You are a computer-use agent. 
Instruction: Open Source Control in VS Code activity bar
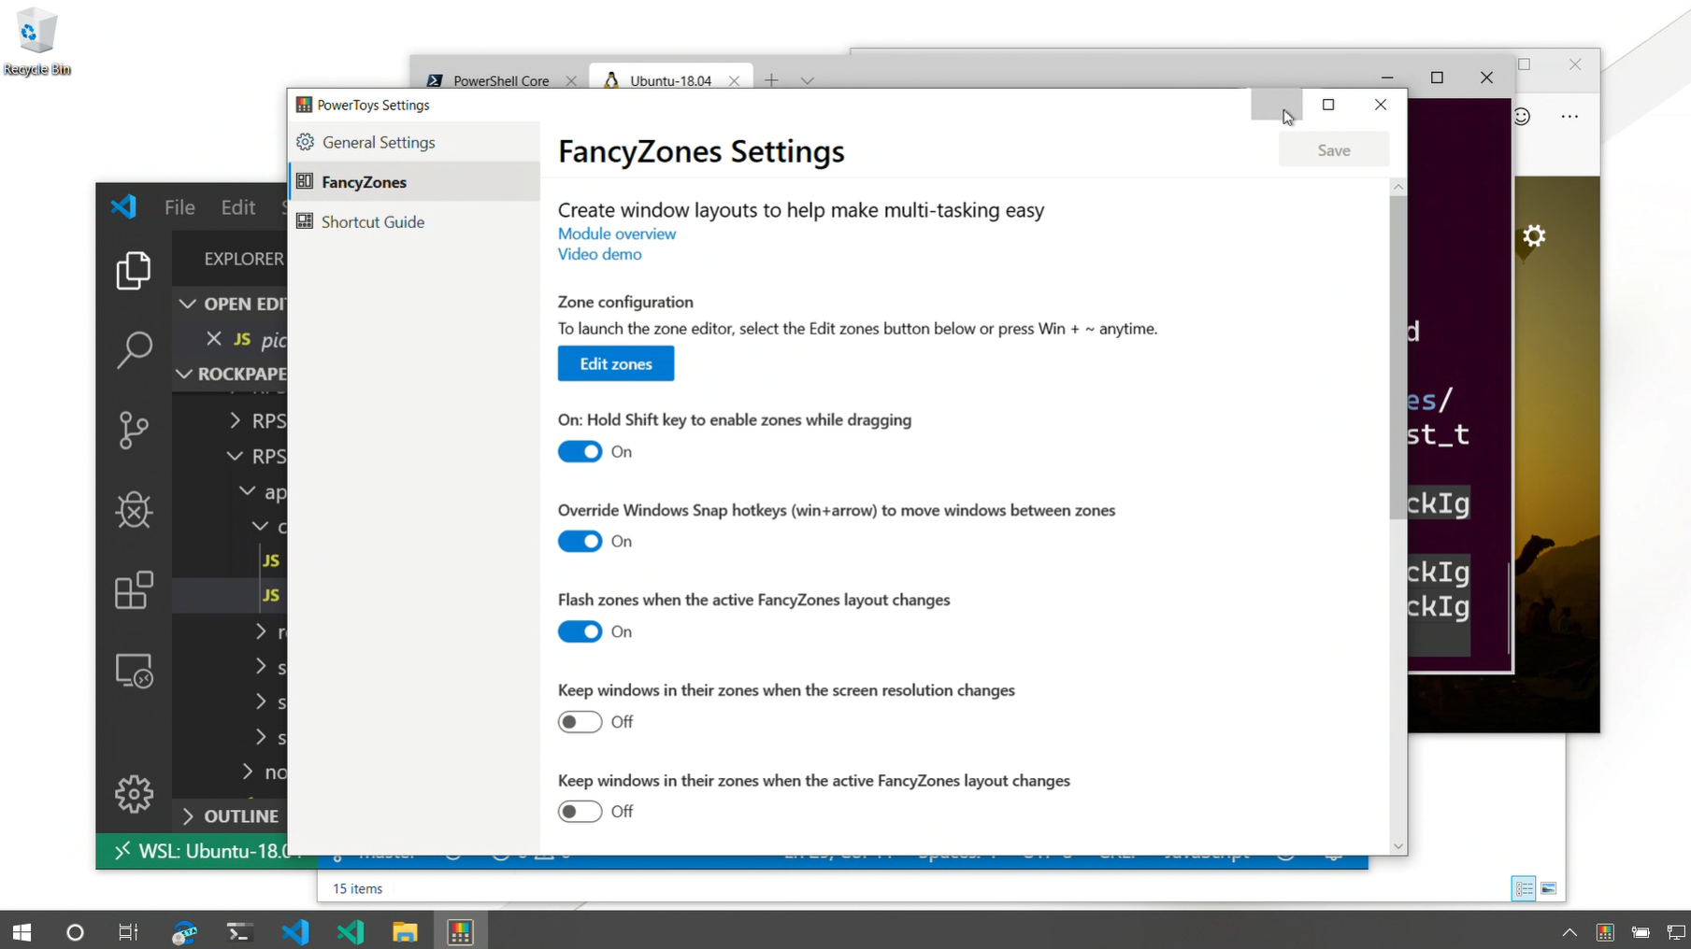(134, 431)
